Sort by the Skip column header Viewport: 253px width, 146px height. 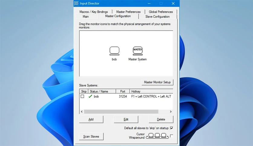[x=84, y=91]
